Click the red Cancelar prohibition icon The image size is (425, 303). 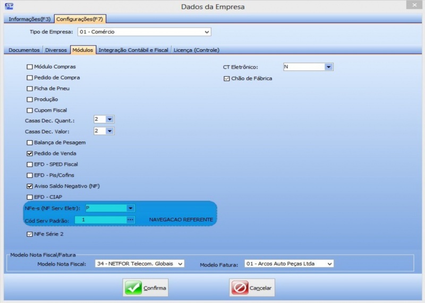pyautogui.click(x=240, y=288)
